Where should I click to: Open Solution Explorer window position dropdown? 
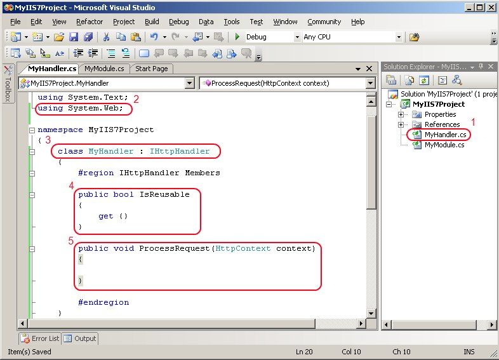pyautogui.click(x=472, y=67)
